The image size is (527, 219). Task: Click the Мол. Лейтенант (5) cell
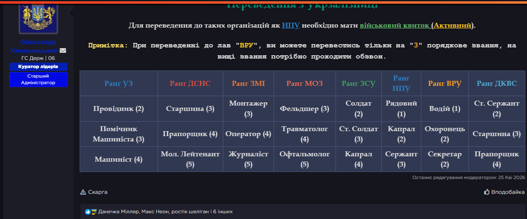coord(190,159)
